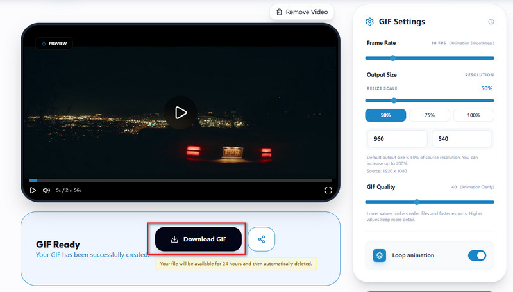Select the 100% resize preset
The image size is (513, 292).
coord(473,115)
